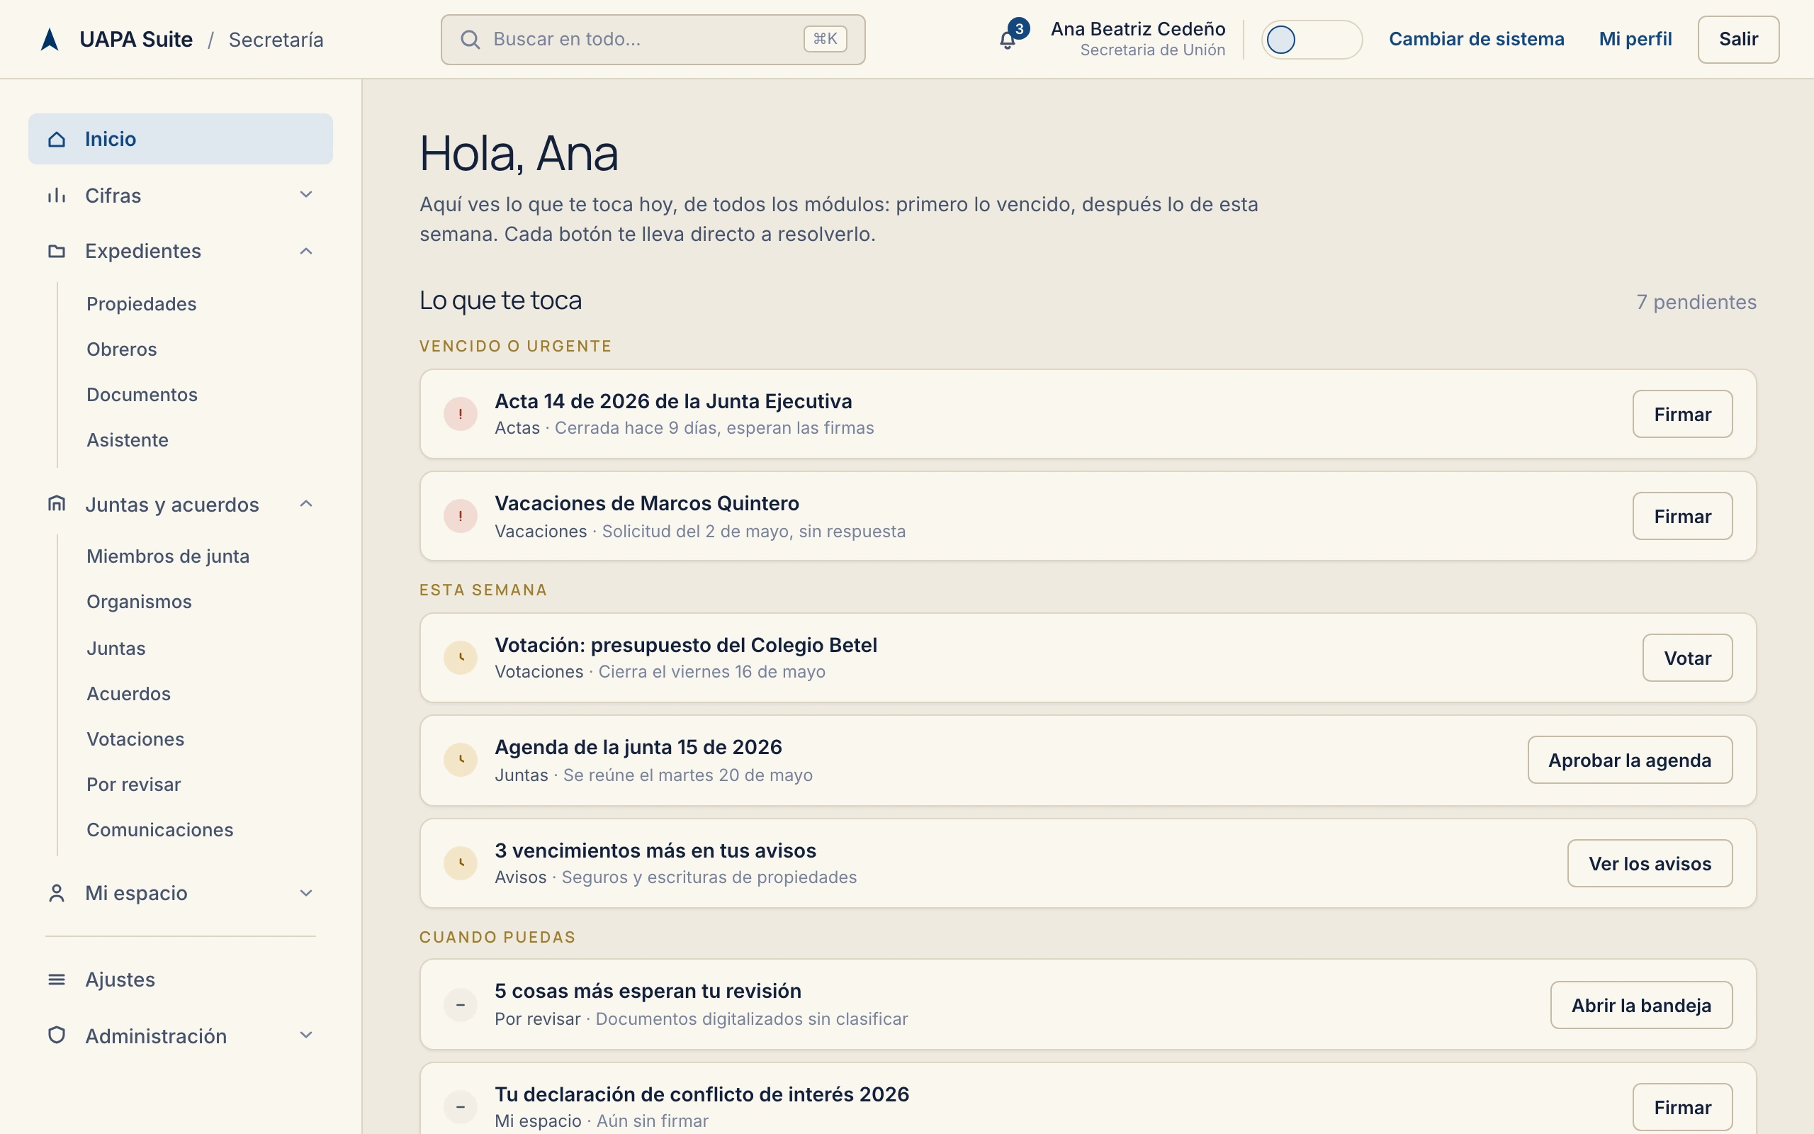The image size is (1814, 1134).
Task: Open Ajustes in sidebar
Action: pos(181,979)
